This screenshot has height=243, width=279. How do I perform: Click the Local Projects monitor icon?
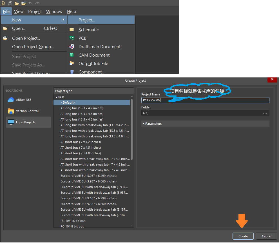click(11, 122)
